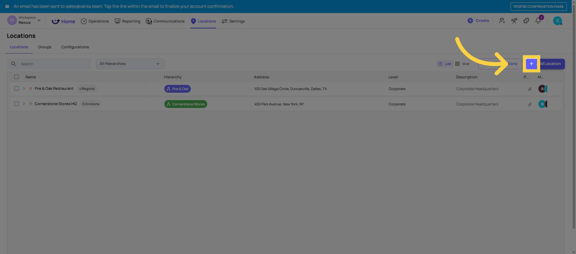
Task: Expand the Cornerstone Stores HQ row
Action: pyautogui.click(x=24, y=104)
